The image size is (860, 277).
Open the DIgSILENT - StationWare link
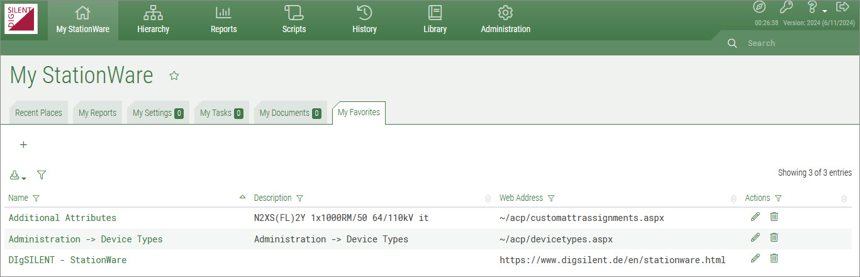(67, 259)
